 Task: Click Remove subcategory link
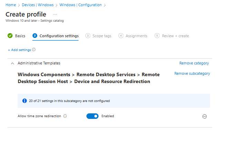tap(192, 73)
